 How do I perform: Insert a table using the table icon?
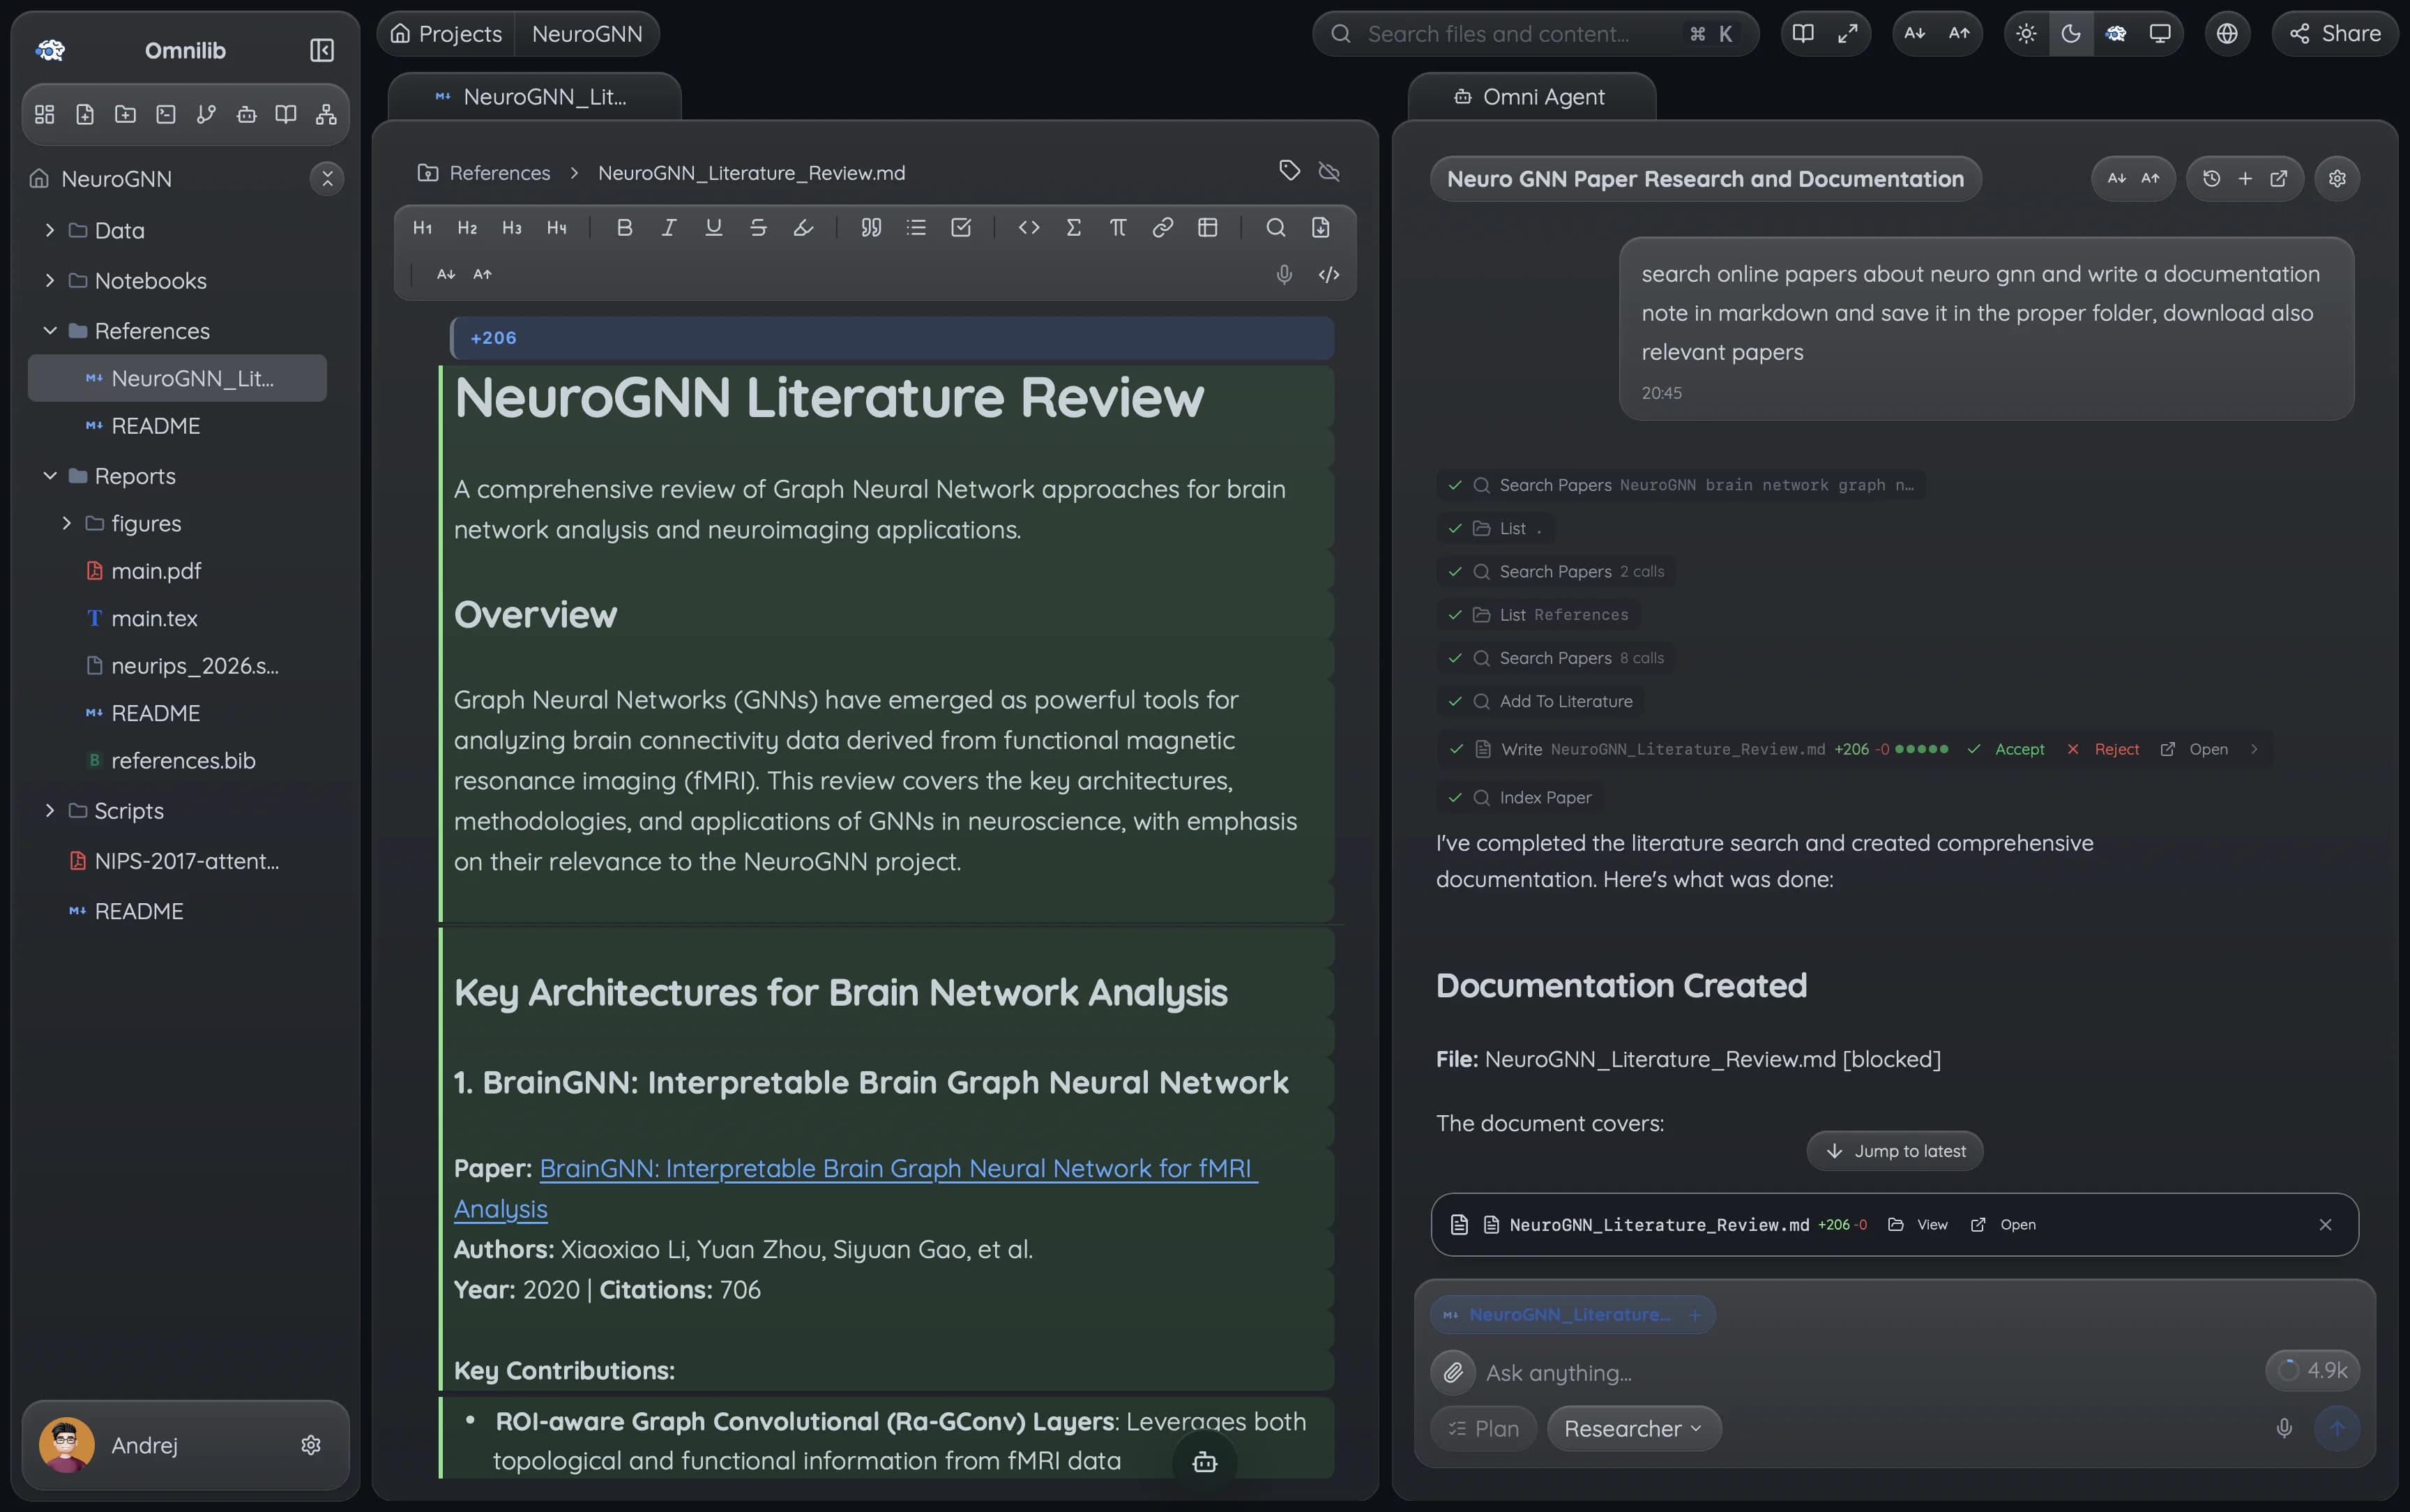(1208, 228)
